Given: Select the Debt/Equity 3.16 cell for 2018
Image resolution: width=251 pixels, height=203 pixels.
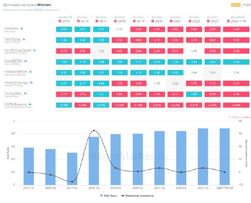Looking at the screenshot, I should click(120, 40).
